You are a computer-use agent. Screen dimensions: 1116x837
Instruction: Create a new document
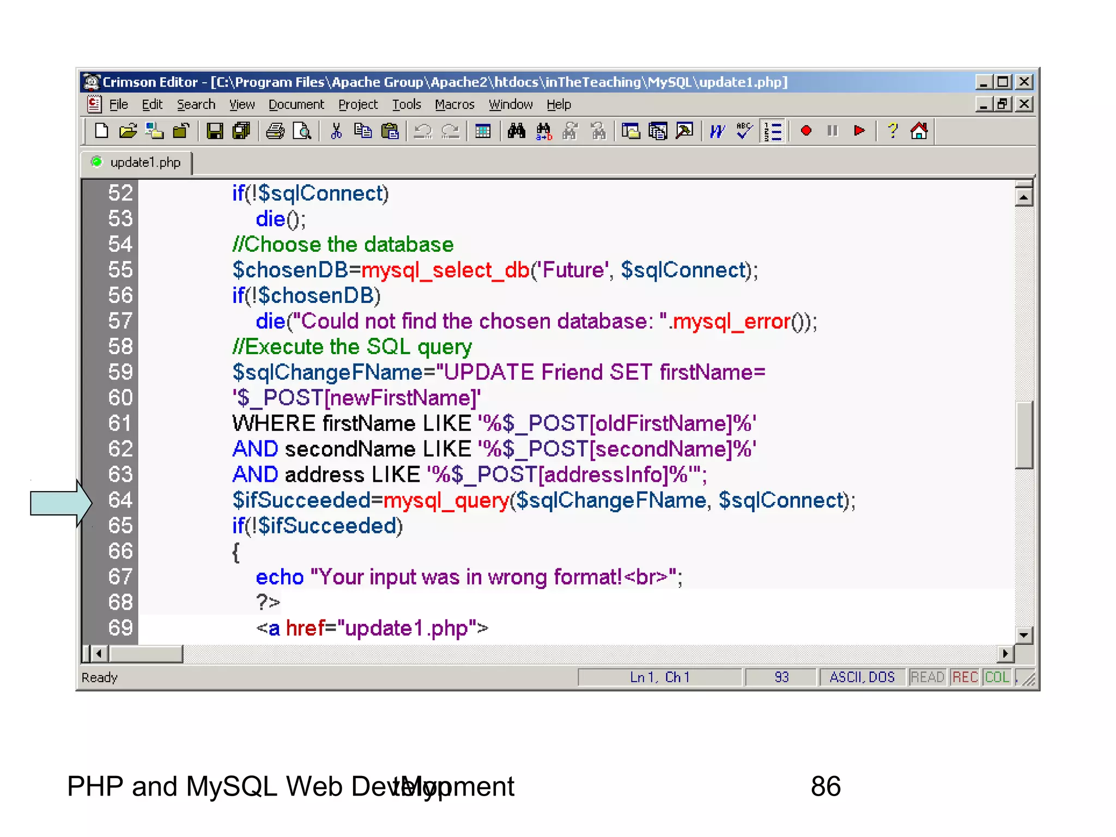coord(101,131)
